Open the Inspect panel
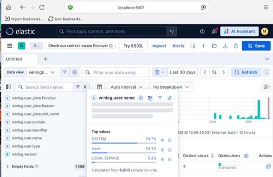This screenshot has height=177, width=273. click(159, 46)
